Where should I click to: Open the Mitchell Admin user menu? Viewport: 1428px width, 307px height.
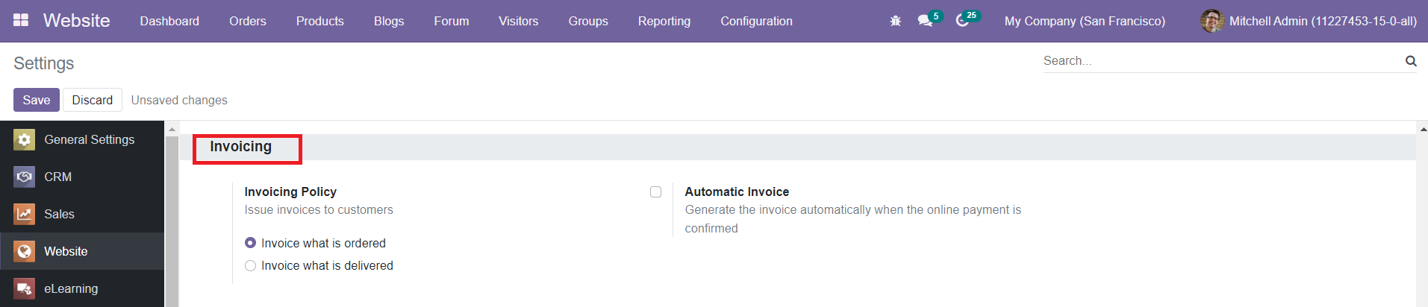click(x=1308, y=21)
